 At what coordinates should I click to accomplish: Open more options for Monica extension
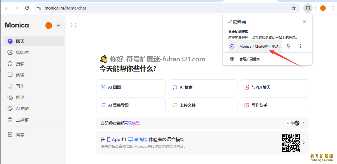301,46
